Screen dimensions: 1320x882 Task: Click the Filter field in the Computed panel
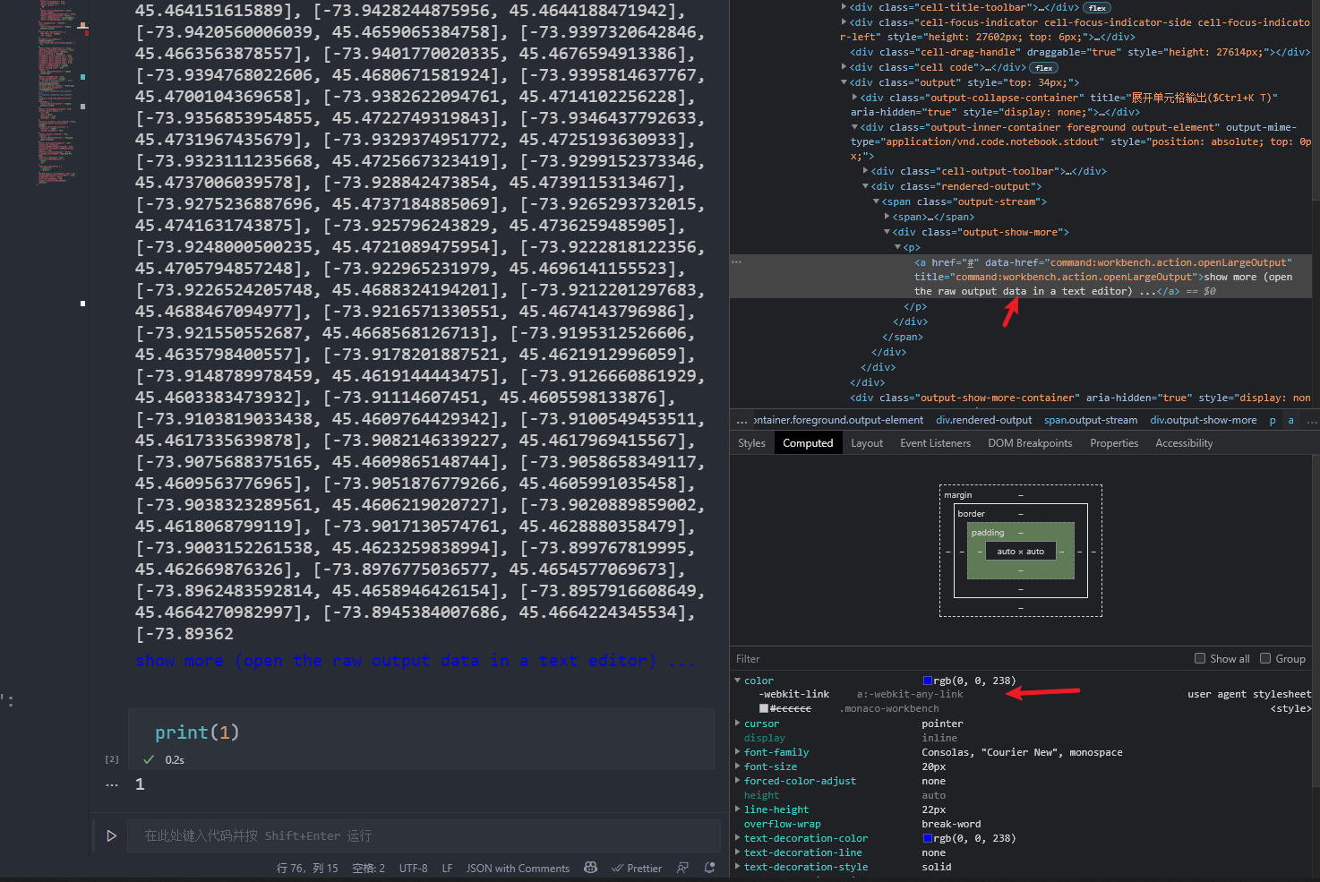pyautogui.click(x=806, y=658)
